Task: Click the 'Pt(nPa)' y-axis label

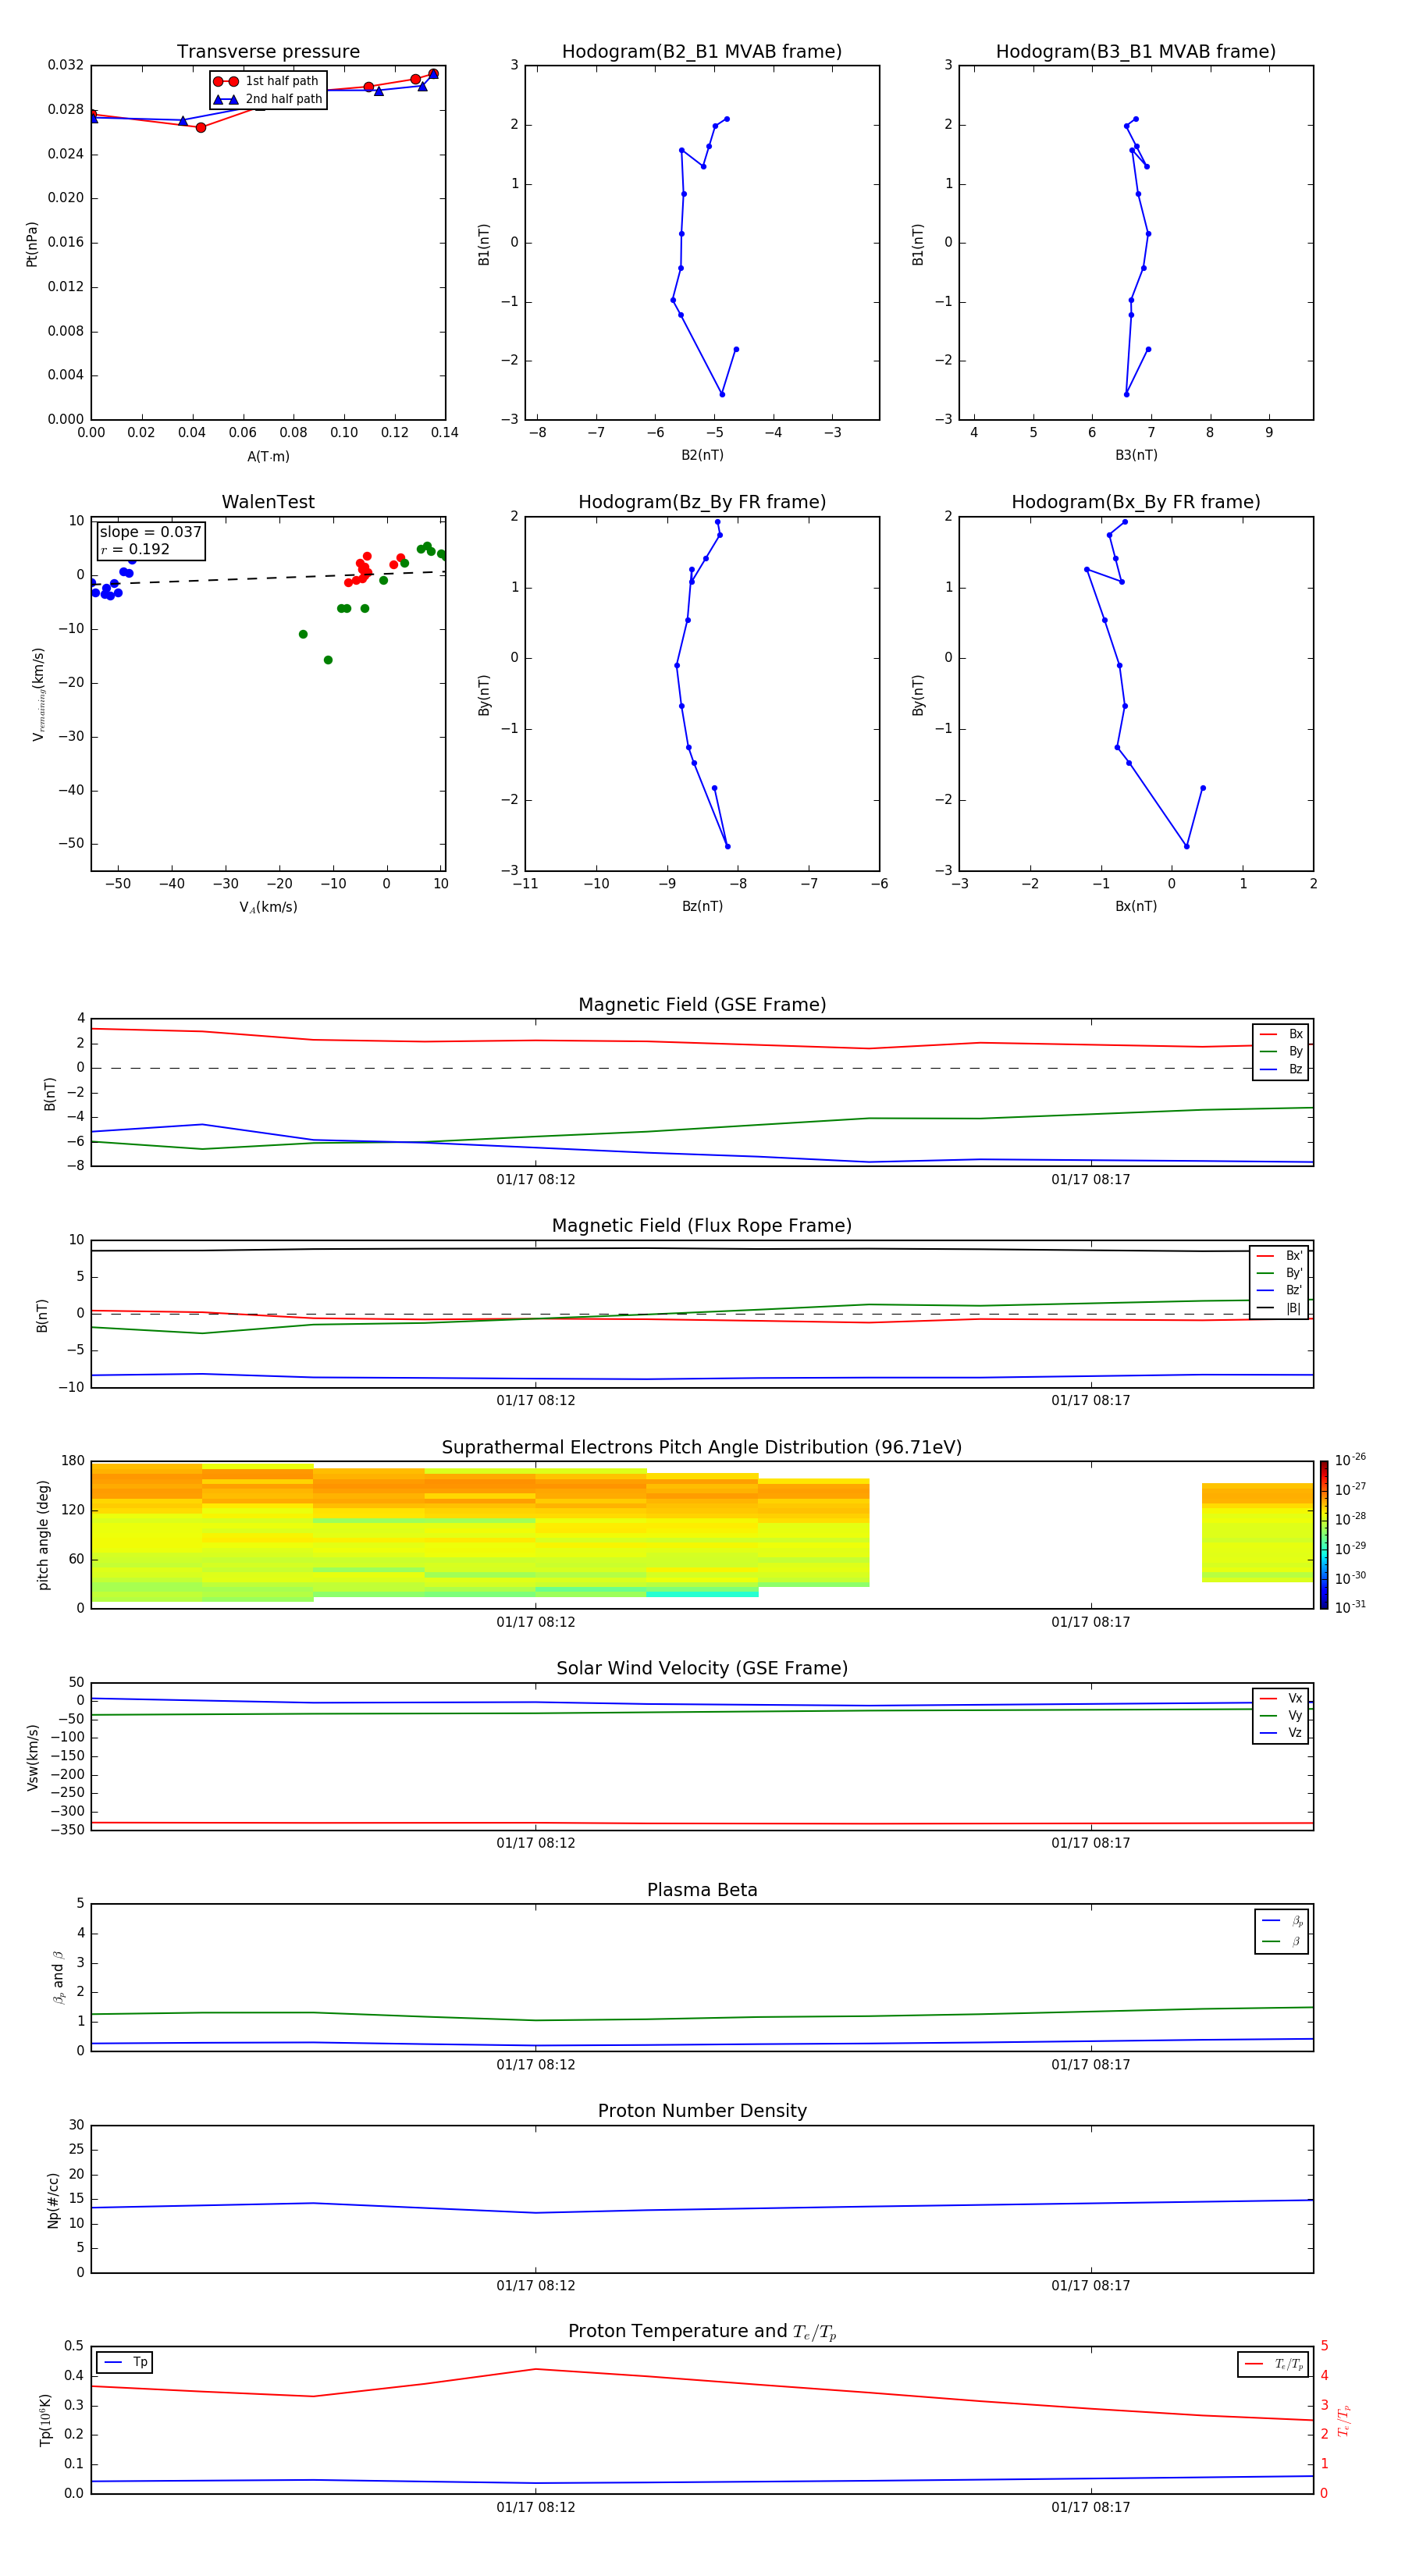Action: click(32, 243)
